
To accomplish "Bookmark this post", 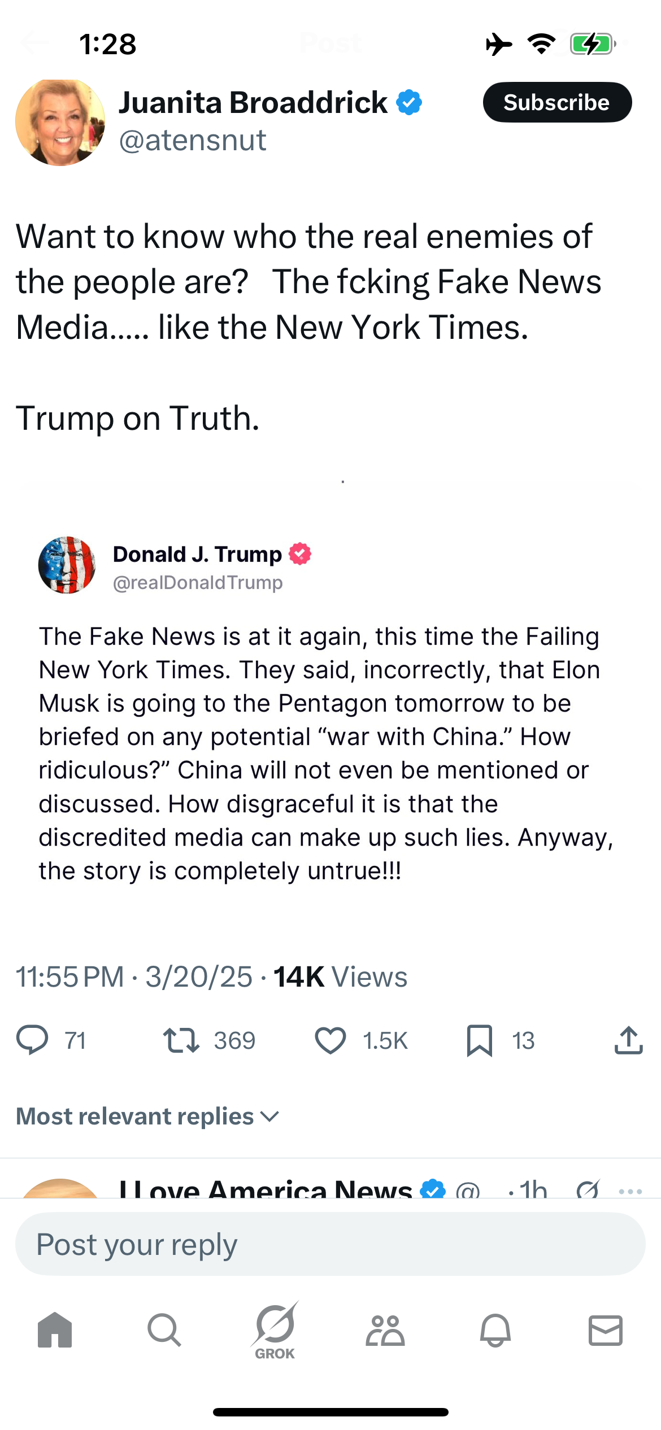I will 480,1040.
